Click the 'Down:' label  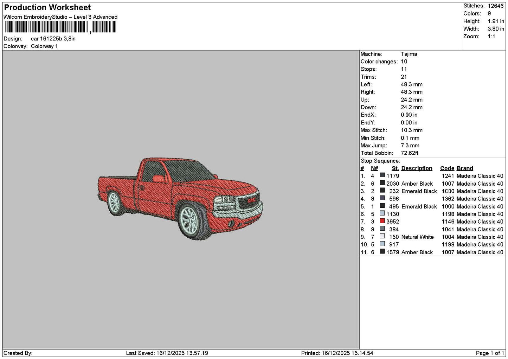[368, 107]
